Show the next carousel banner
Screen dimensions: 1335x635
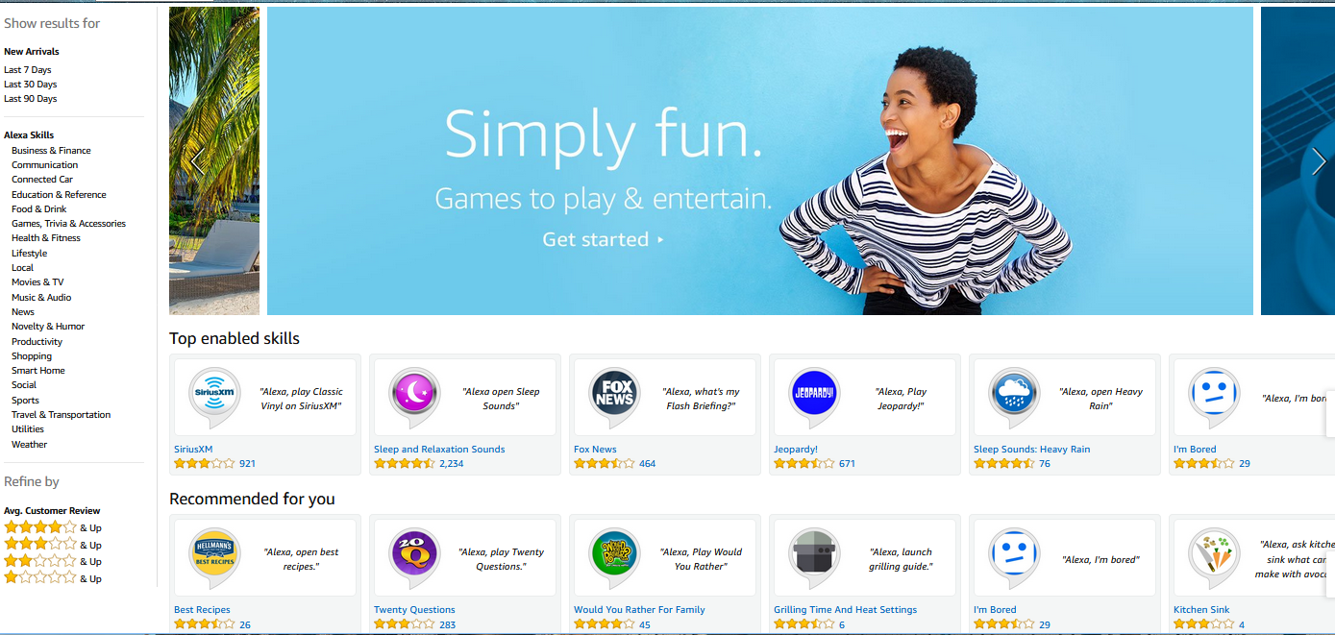tap(1319, 161)
